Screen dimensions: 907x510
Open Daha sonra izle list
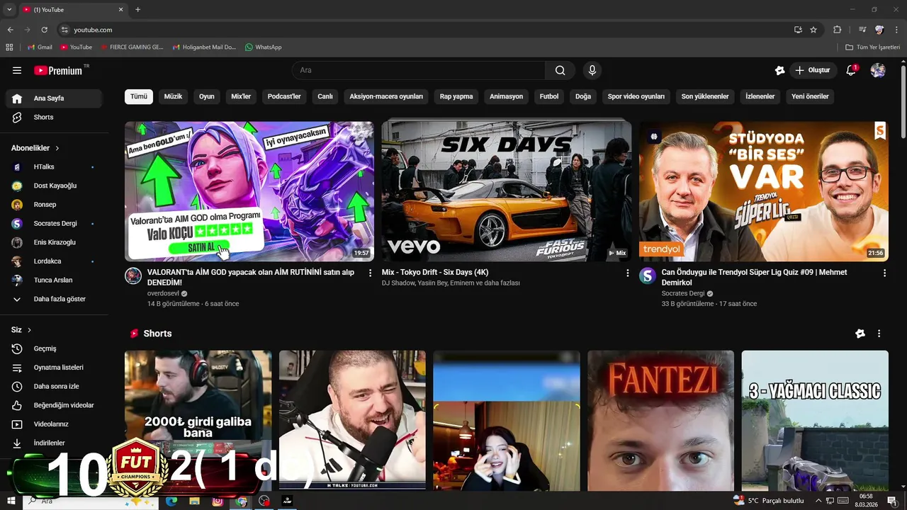tap(54, 386)
